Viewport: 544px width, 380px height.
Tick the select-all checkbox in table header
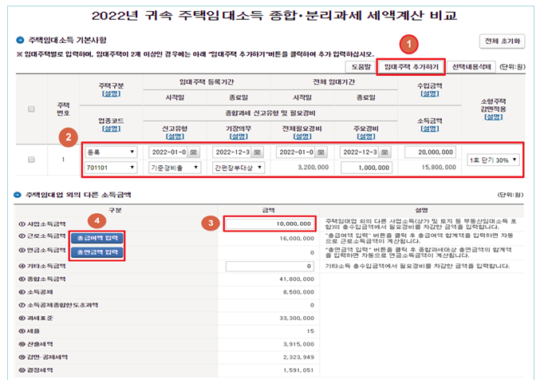(x=31, y=109)
